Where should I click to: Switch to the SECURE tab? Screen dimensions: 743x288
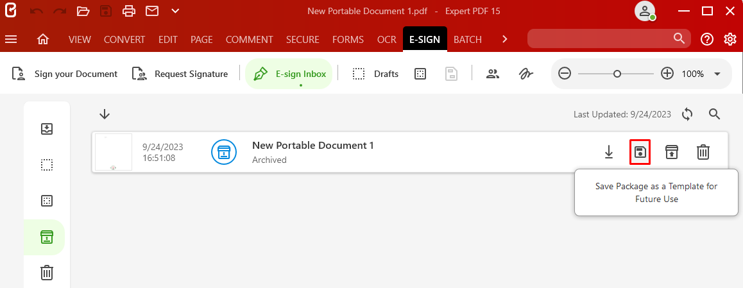[303, 40]
